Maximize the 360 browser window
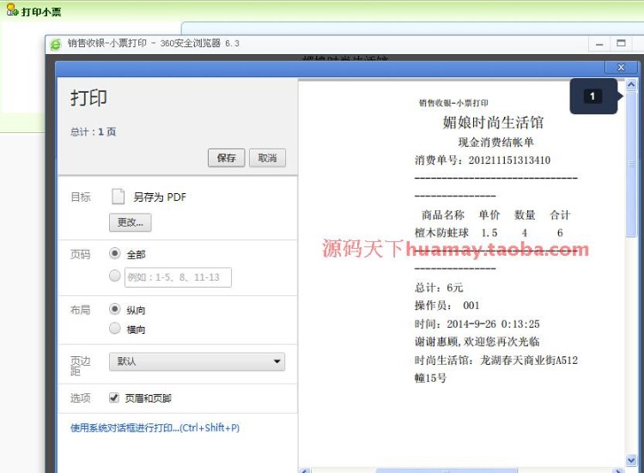The height and width of the screenshot is (473, 644). click(x=621, y=43)
